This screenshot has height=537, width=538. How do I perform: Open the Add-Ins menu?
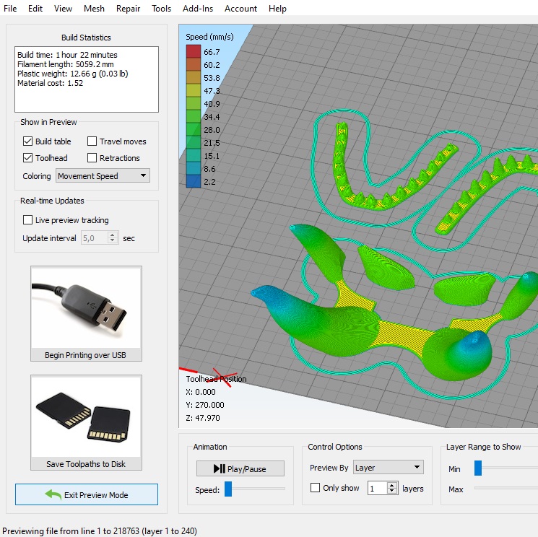pos(198,9)
